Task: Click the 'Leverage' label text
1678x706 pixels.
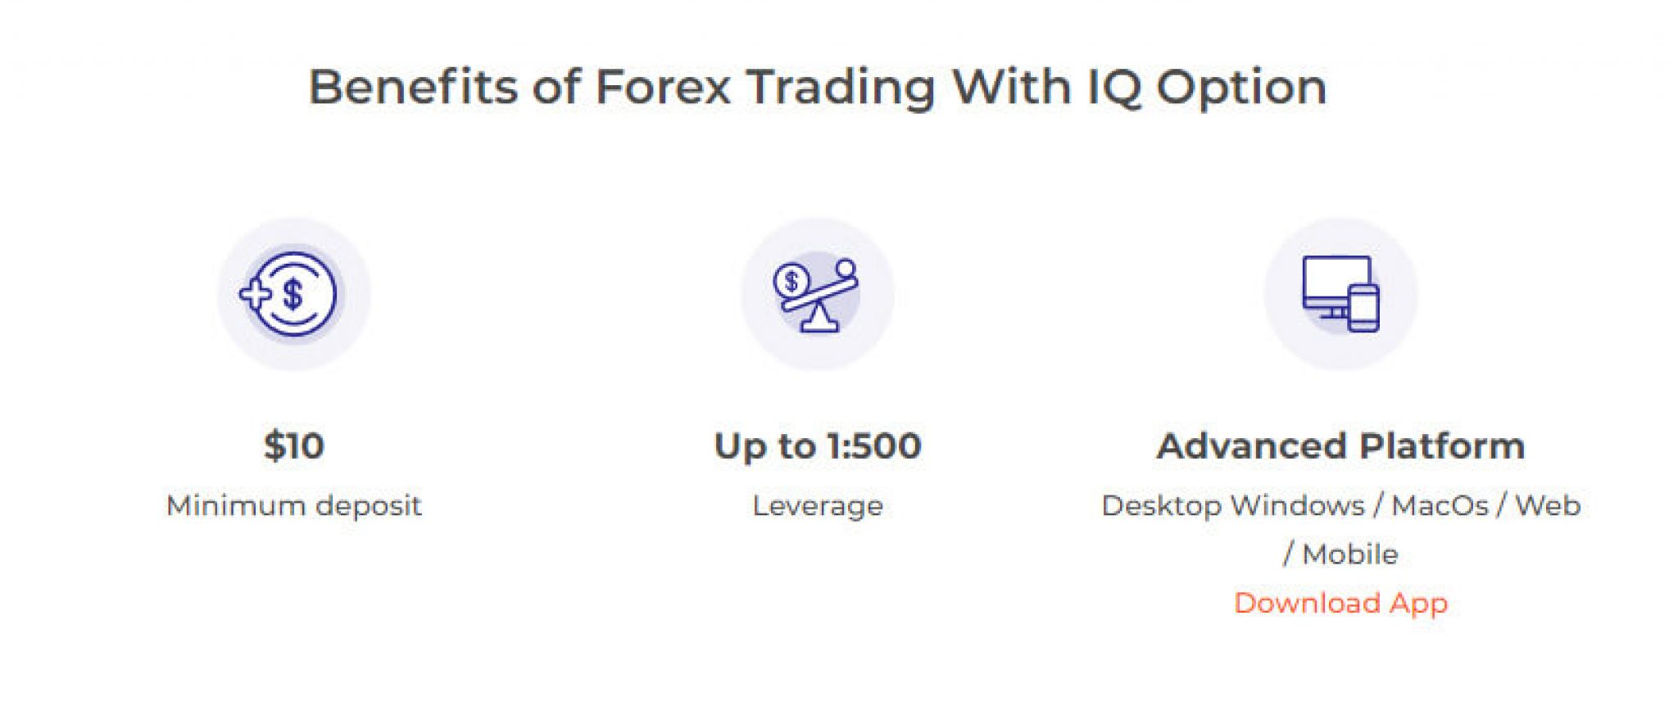Action: pos(818,505)
